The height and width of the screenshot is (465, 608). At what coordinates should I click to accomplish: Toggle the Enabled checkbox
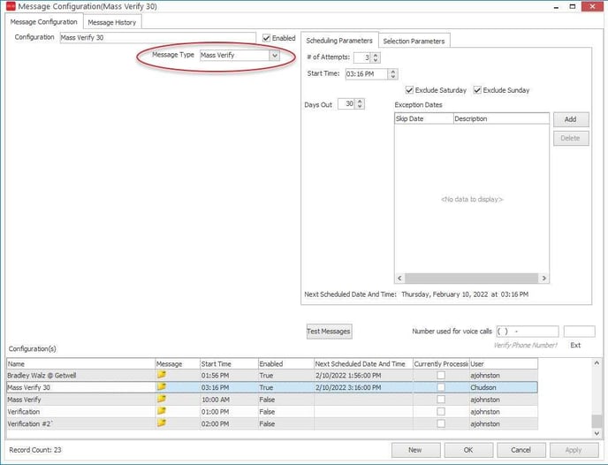[x=267, y=38]
